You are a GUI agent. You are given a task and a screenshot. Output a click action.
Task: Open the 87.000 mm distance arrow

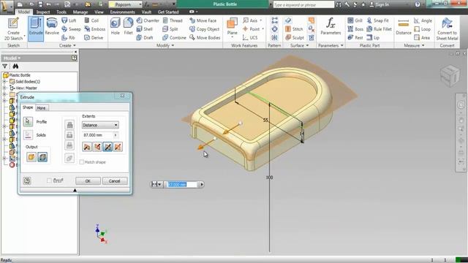point(116,135)
